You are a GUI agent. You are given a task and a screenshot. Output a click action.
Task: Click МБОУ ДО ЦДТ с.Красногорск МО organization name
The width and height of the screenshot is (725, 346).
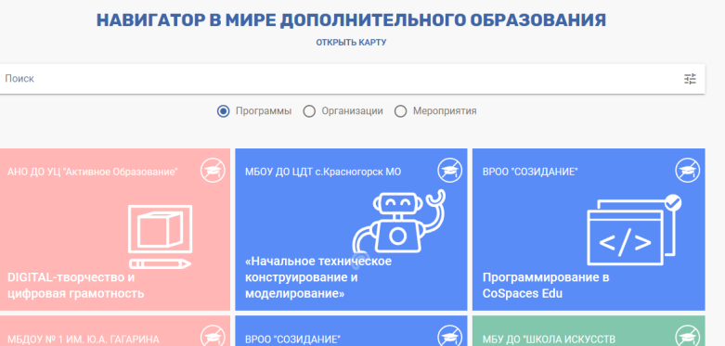[x=323, y=172]
